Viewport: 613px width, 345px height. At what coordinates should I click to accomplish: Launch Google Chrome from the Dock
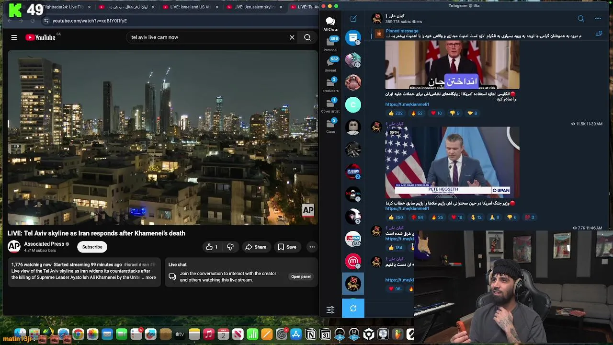78,334
